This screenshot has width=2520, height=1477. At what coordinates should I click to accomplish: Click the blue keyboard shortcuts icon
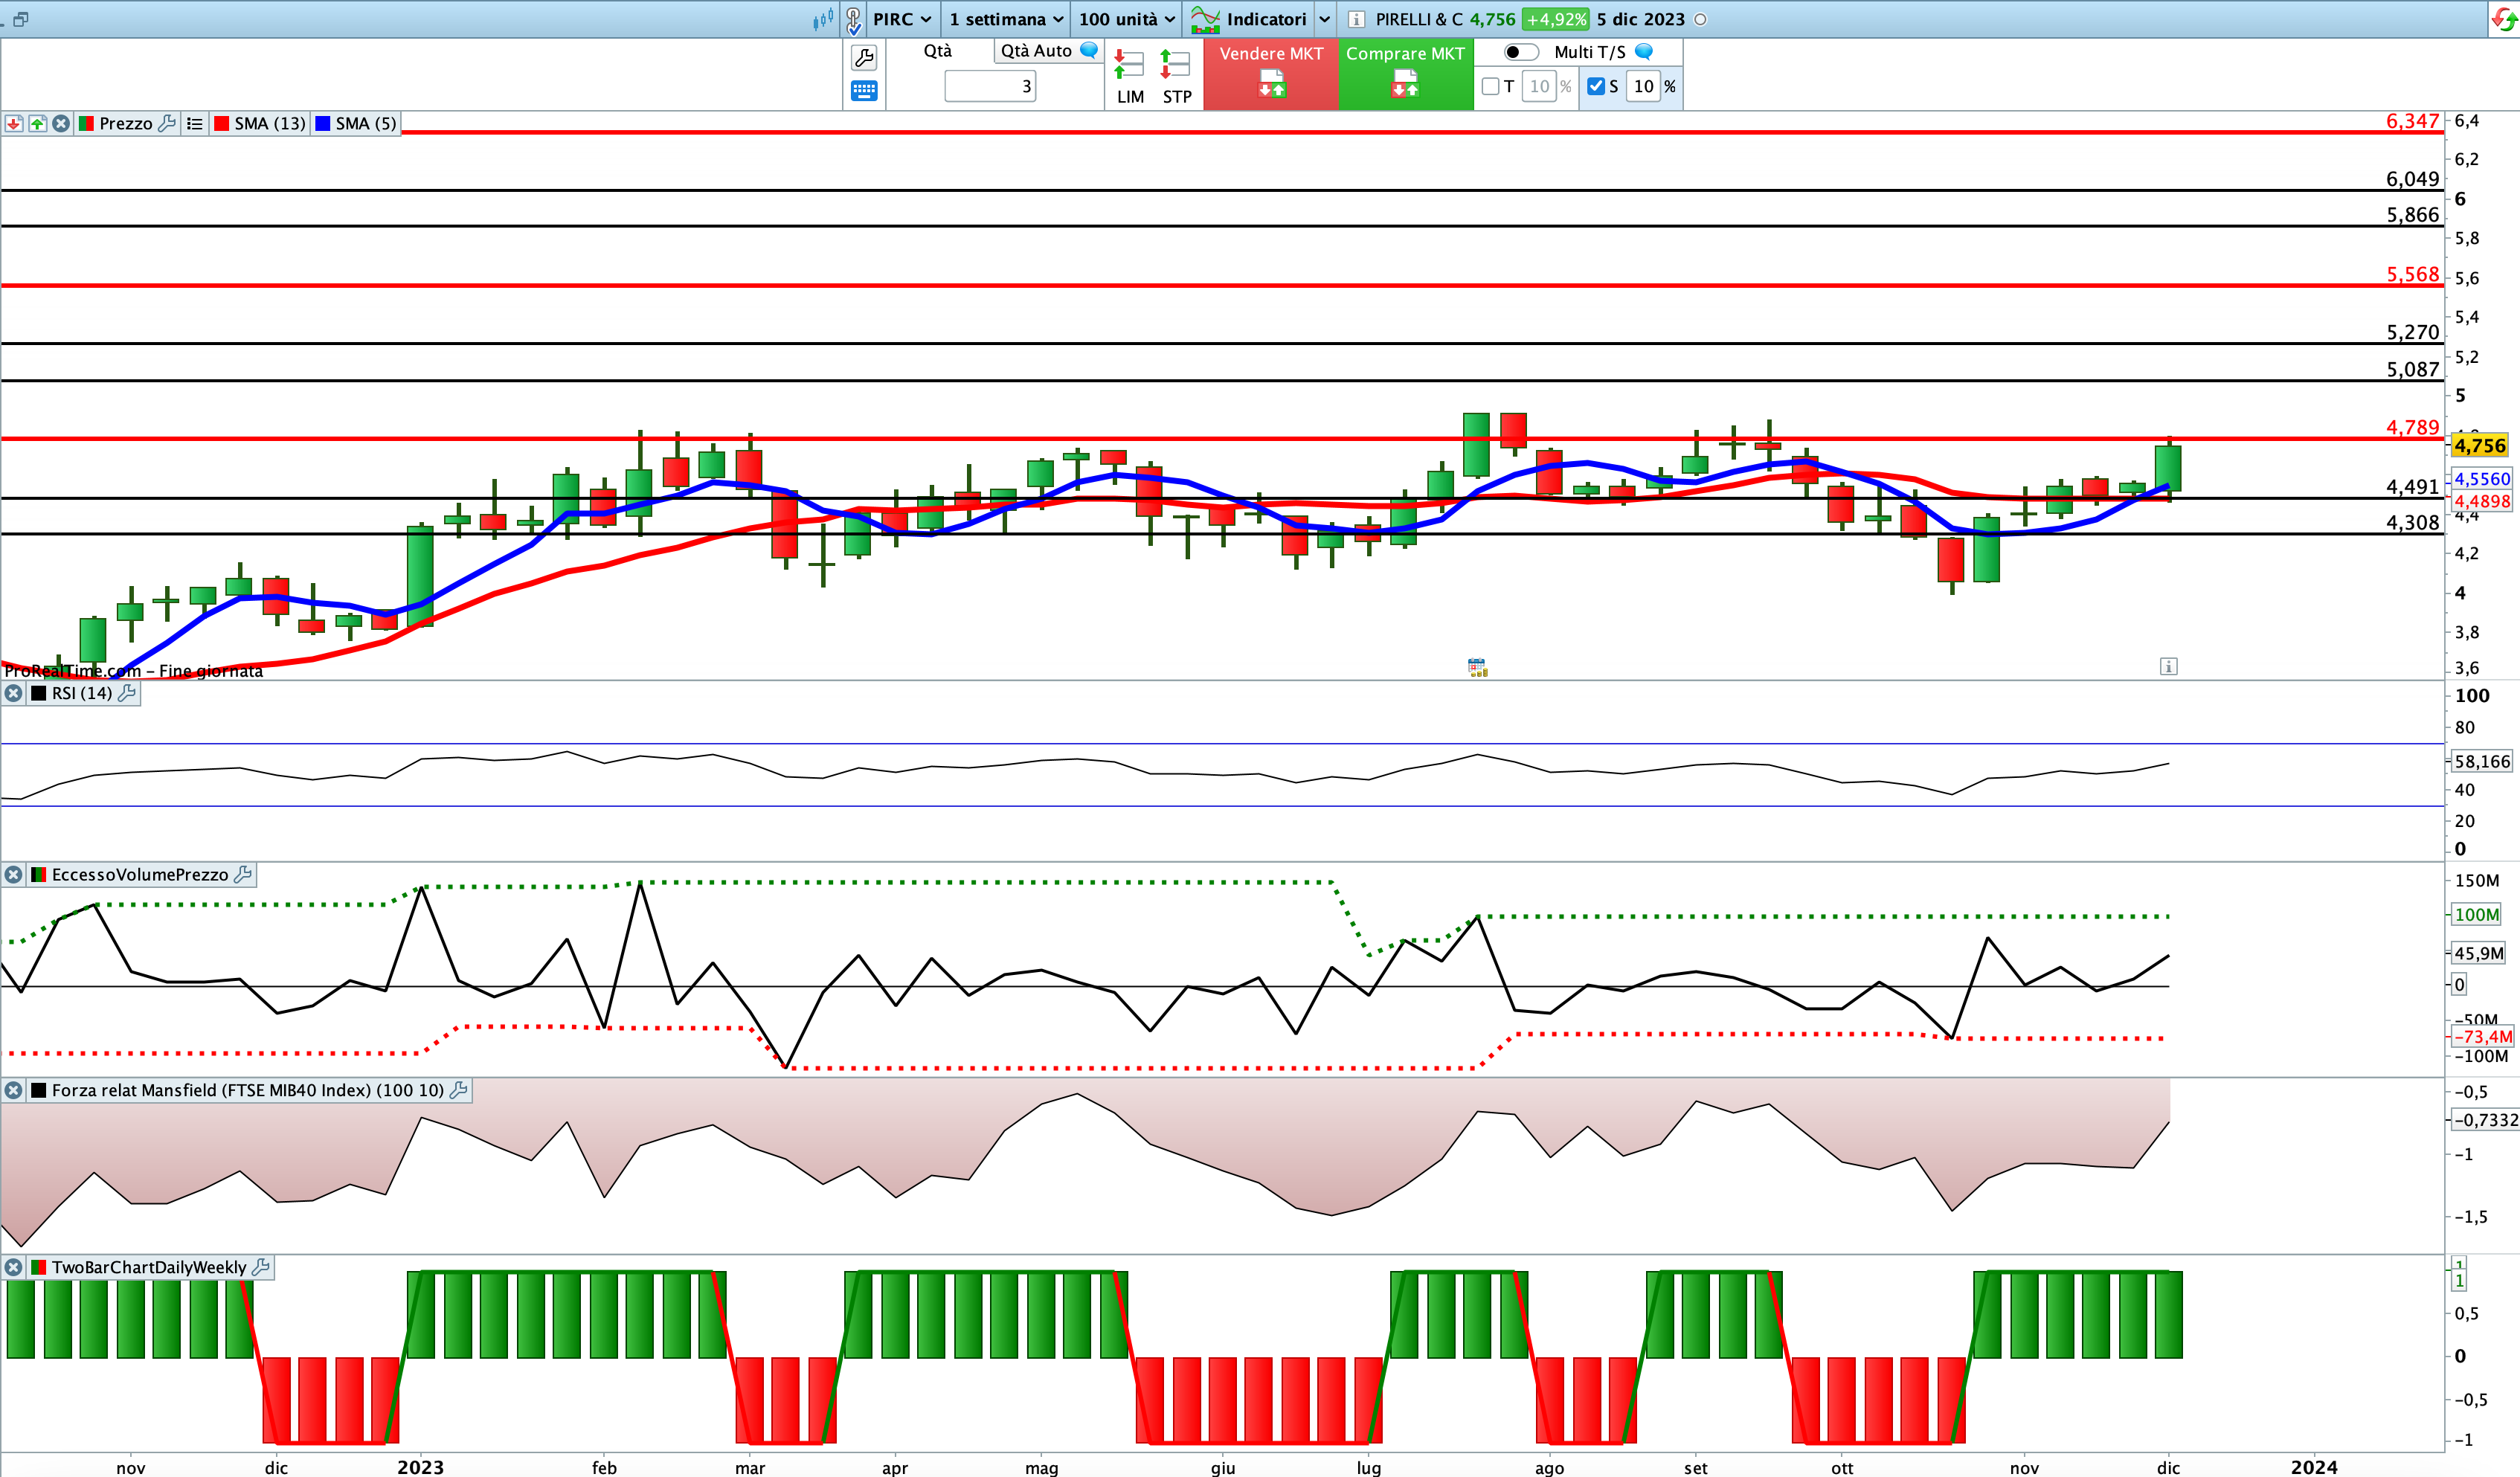click(x=864, y=91)
